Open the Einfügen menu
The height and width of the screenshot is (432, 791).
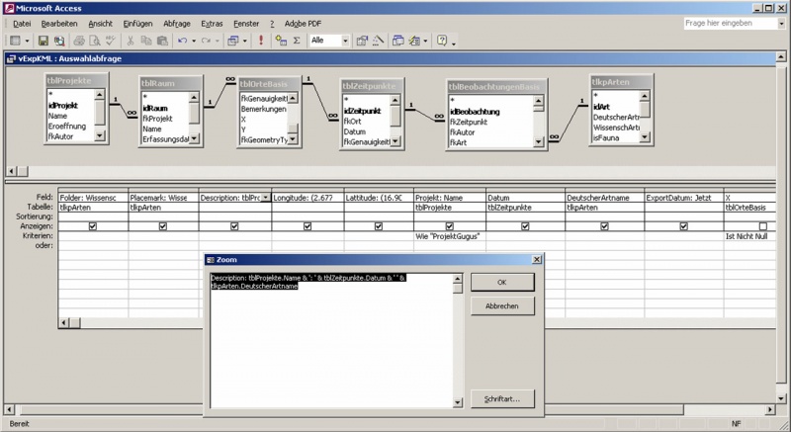coord(135,22)
